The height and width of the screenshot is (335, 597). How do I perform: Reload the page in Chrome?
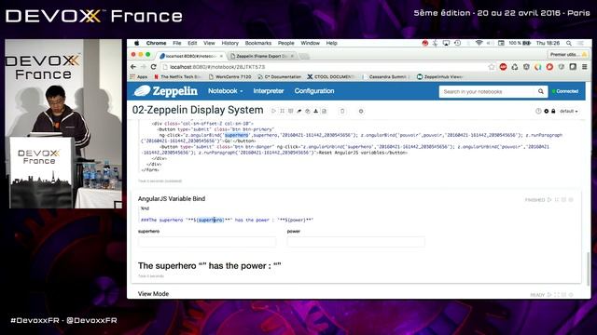153,67
